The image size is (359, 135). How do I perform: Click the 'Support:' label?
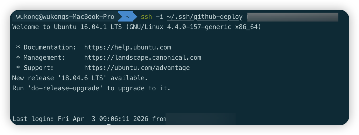[x=39, y=68]
